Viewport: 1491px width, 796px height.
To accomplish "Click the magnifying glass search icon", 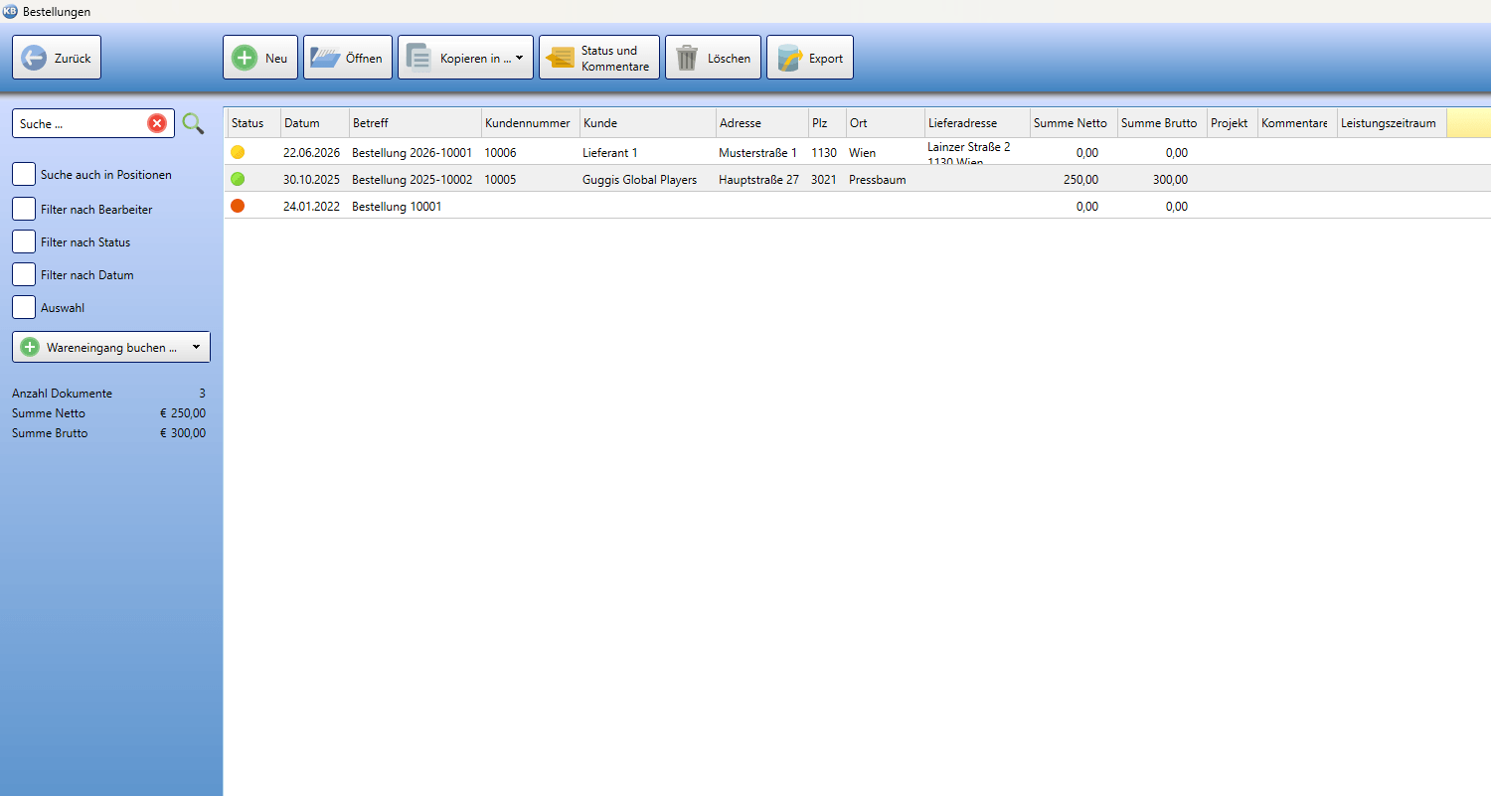I will (x=193, y=123).
